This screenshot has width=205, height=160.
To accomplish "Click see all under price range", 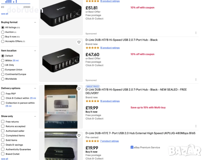I will pyautogui.click(x=5, y=14).
